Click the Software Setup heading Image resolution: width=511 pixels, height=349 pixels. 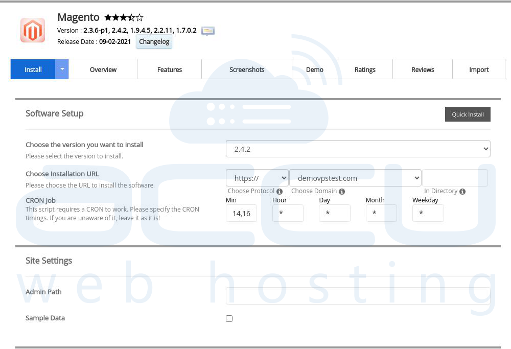pos(55,113)
